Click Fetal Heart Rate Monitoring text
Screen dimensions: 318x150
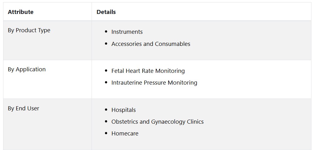148,71
